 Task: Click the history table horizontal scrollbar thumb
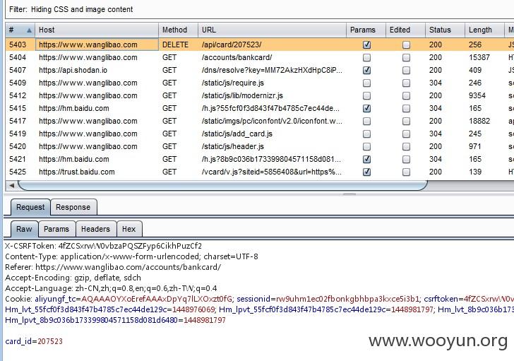222,186
